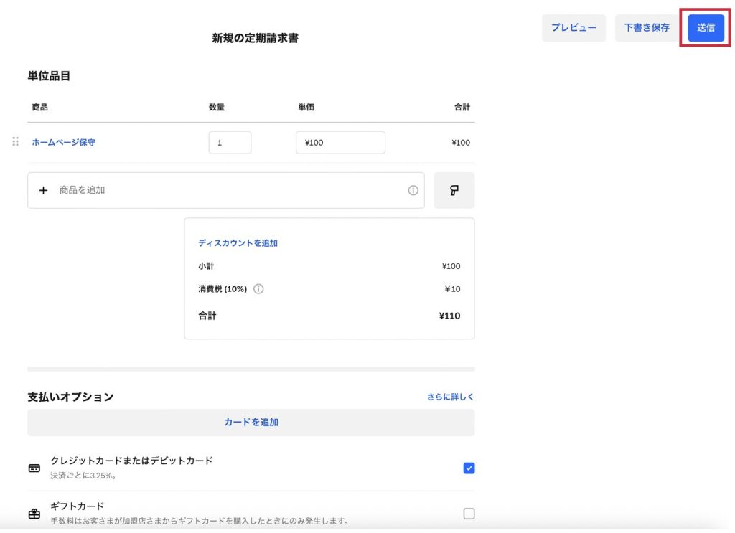Open さらに詳しく payment details link
The width and height of the screenshot is (735, 533).
click(450, 397)
